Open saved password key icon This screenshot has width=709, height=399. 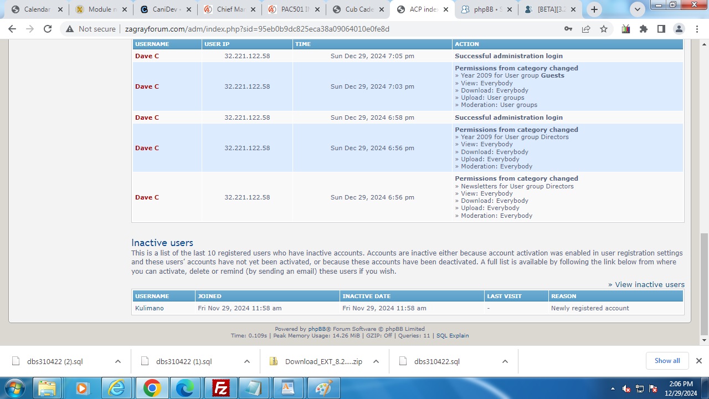tap(568, 29)
